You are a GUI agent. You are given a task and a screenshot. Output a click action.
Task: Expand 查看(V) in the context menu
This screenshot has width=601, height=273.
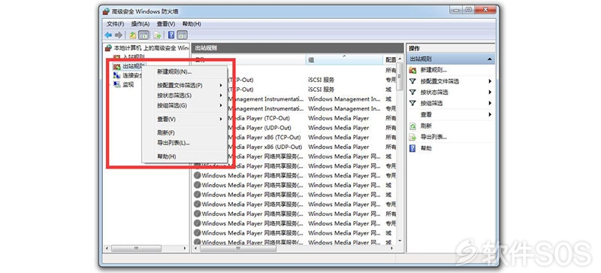[184, 119]
